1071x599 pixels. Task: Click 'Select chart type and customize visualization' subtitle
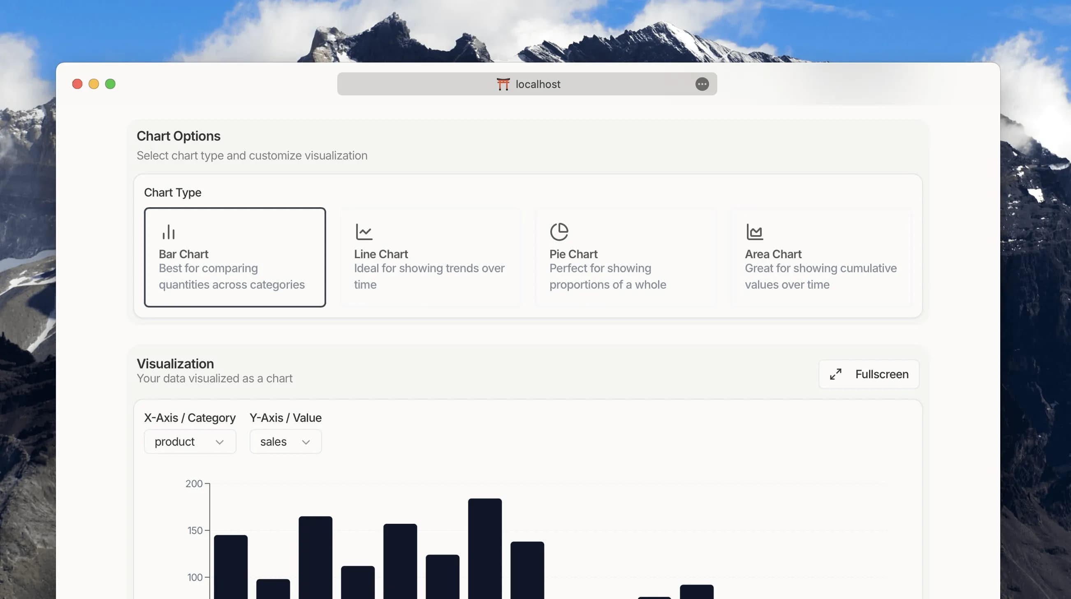pos(252,155)
